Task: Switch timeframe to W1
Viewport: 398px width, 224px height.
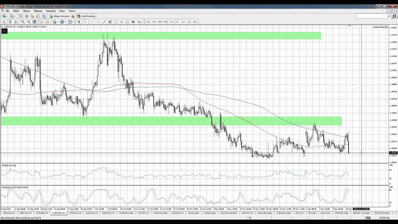Action: point(189,22)
